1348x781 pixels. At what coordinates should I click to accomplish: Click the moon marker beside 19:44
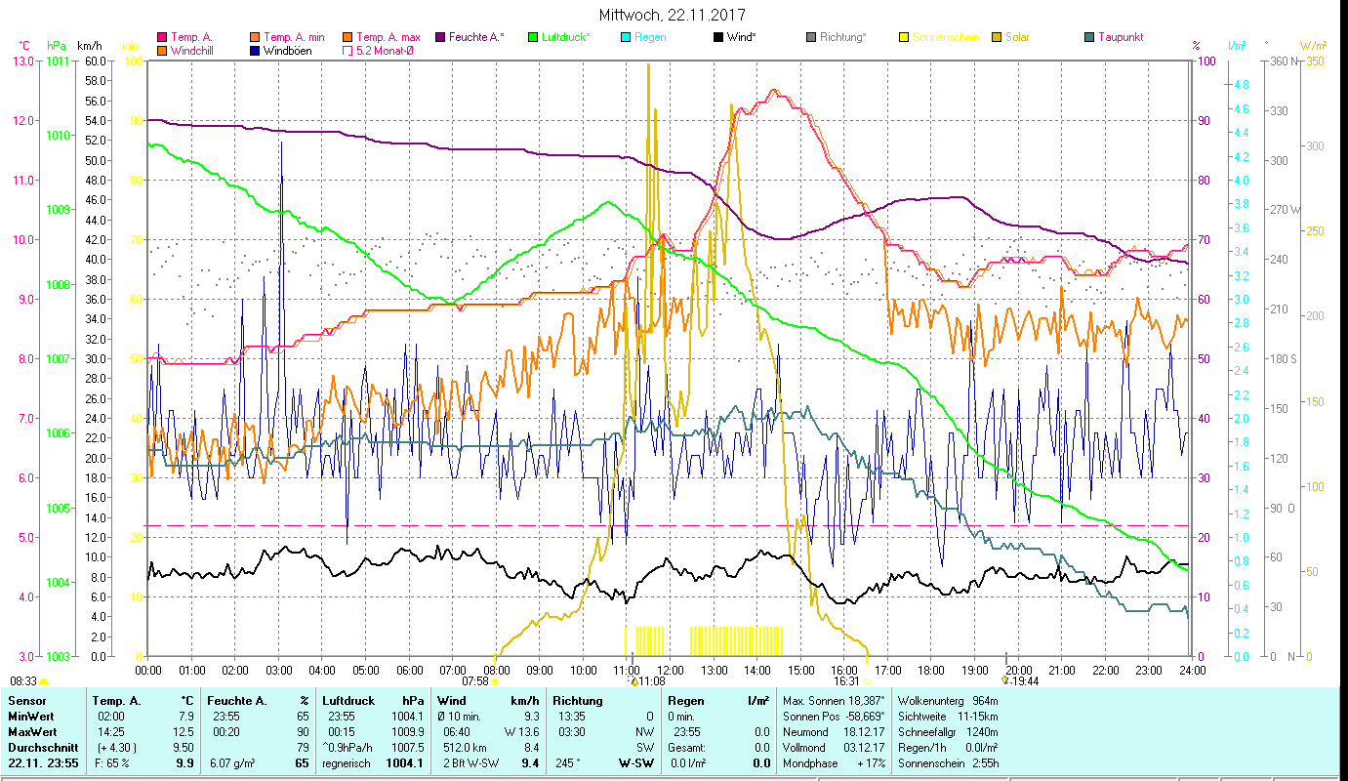1004,679
